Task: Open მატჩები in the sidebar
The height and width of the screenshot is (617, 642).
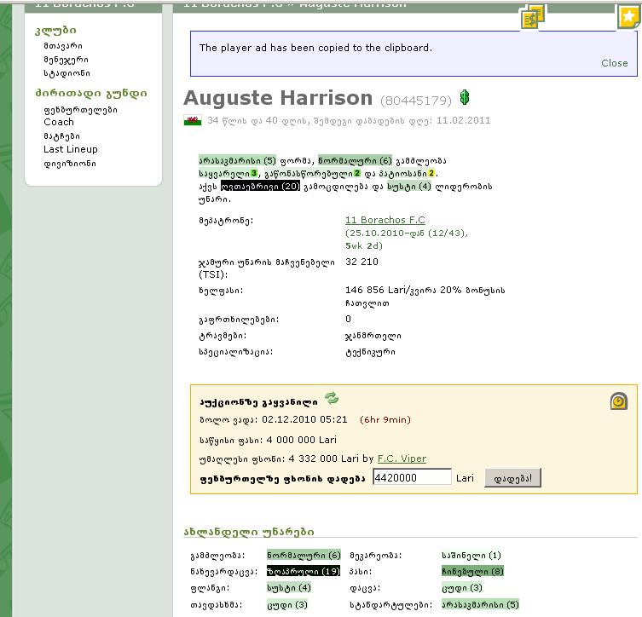Action: pyautogui.click(x=62, y=136)
